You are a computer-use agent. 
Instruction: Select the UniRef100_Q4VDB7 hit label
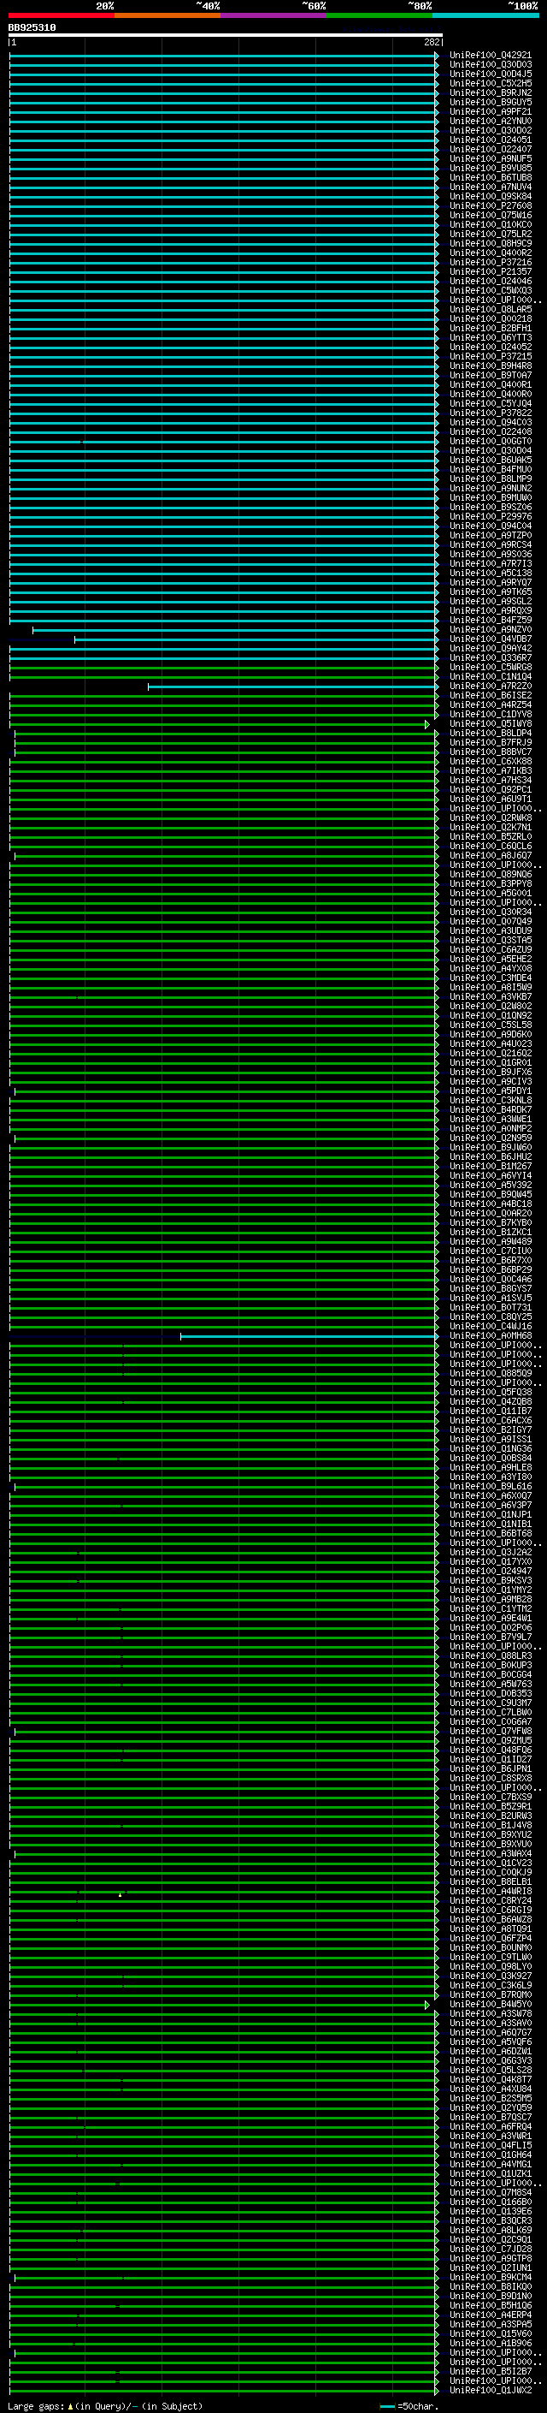pyautogui.click(x=491, y=639)
